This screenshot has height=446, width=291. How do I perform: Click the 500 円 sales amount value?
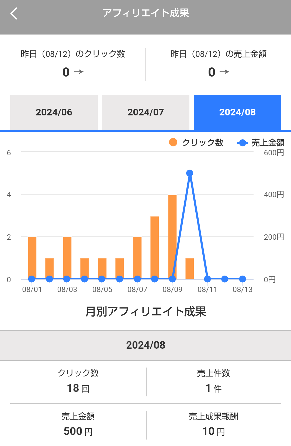(78, 431)
